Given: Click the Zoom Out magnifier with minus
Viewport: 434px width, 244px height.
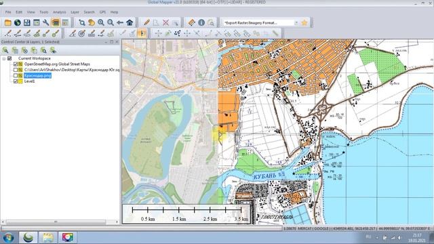Looking at the screenshot, I should click(x=111, y=22).
